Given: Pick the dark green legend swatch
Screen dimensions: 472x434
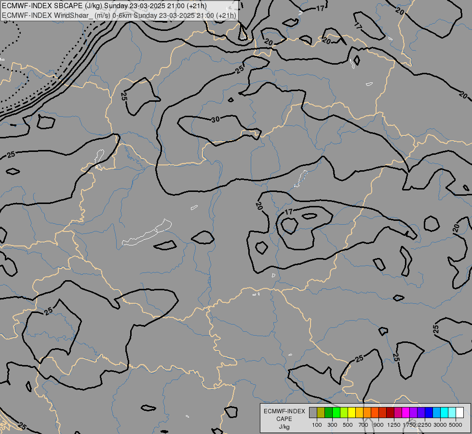Looking at the screenshot, I should point(329,412).
